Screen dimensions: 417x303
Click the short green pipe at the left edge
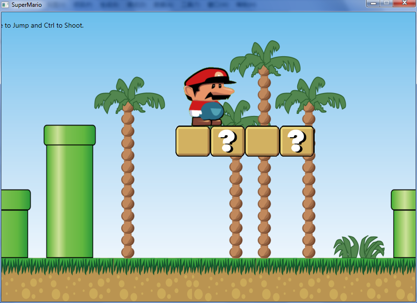point(16,224)
